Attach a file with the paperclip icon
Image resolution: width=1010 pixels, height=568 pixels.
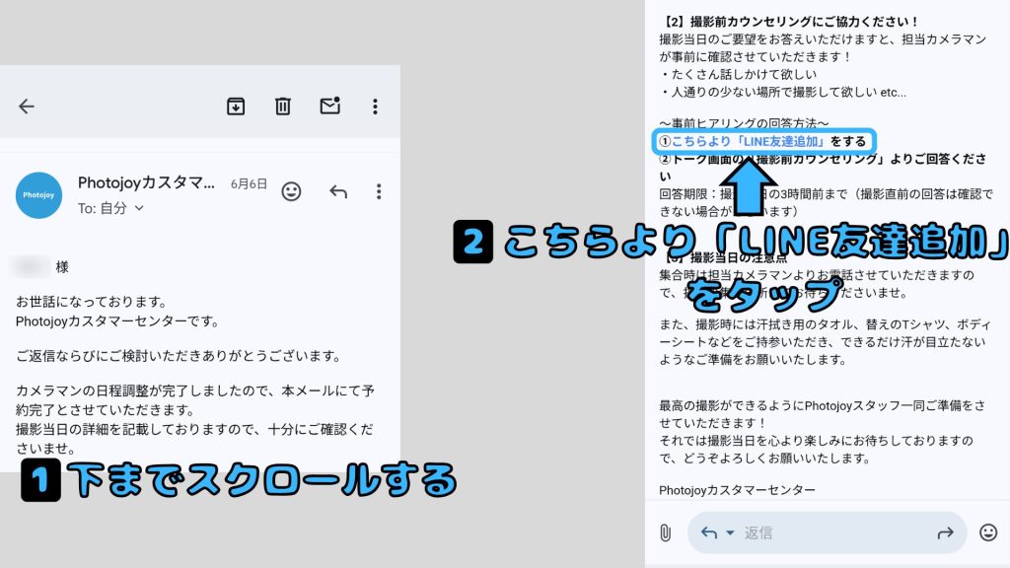pos(665,532)
